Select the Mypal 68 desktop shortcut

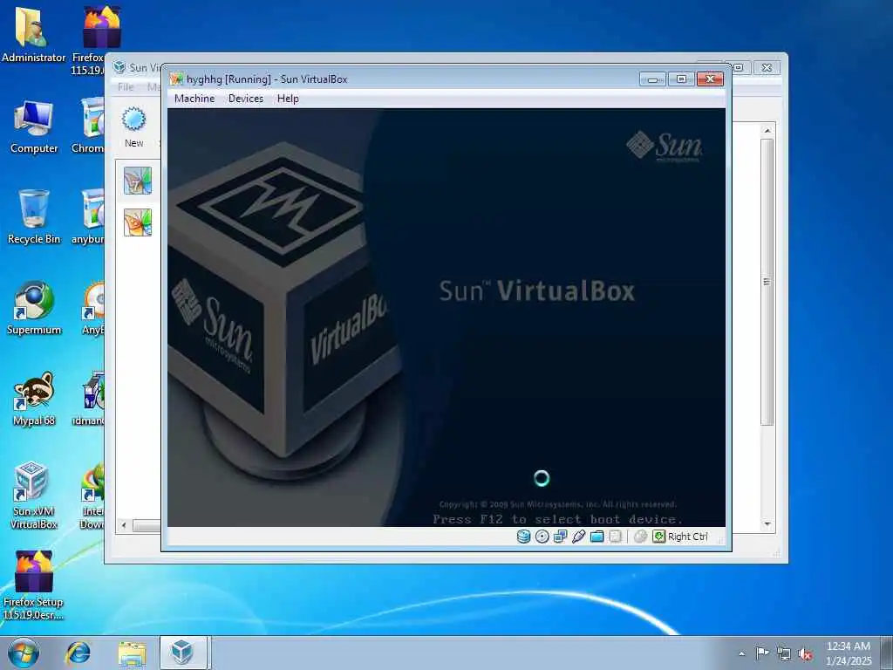(x=34, y=399)
